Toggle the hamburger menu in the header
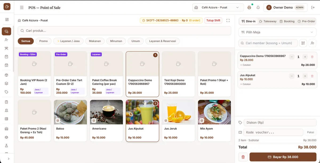 coord(22,7)
